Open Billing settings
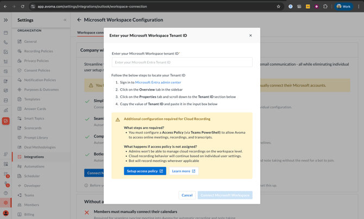 (29, 214)
